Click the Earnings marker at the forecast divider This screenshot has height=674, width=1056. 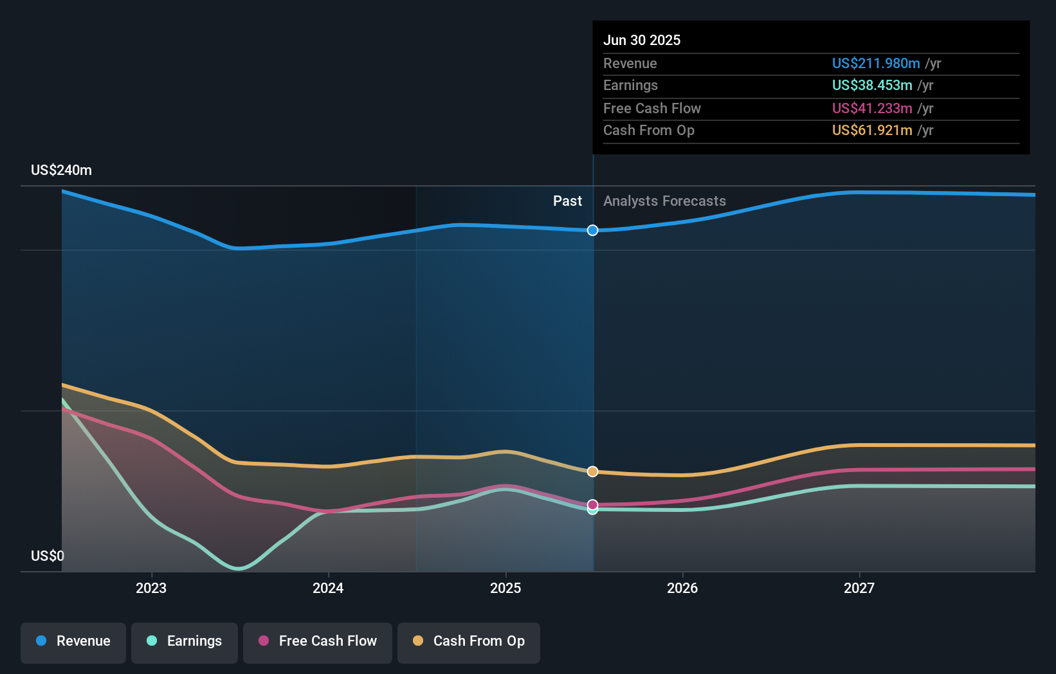[592, 510]
